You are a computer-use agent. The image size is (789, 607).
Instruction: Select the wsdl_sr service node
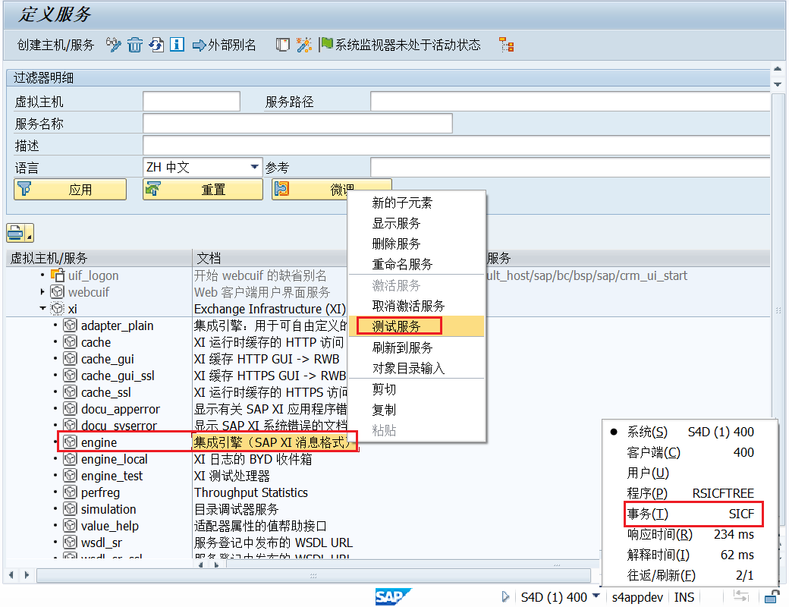tap(101, 543)
